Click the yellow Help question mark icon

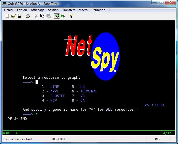[x=71, y=16]
